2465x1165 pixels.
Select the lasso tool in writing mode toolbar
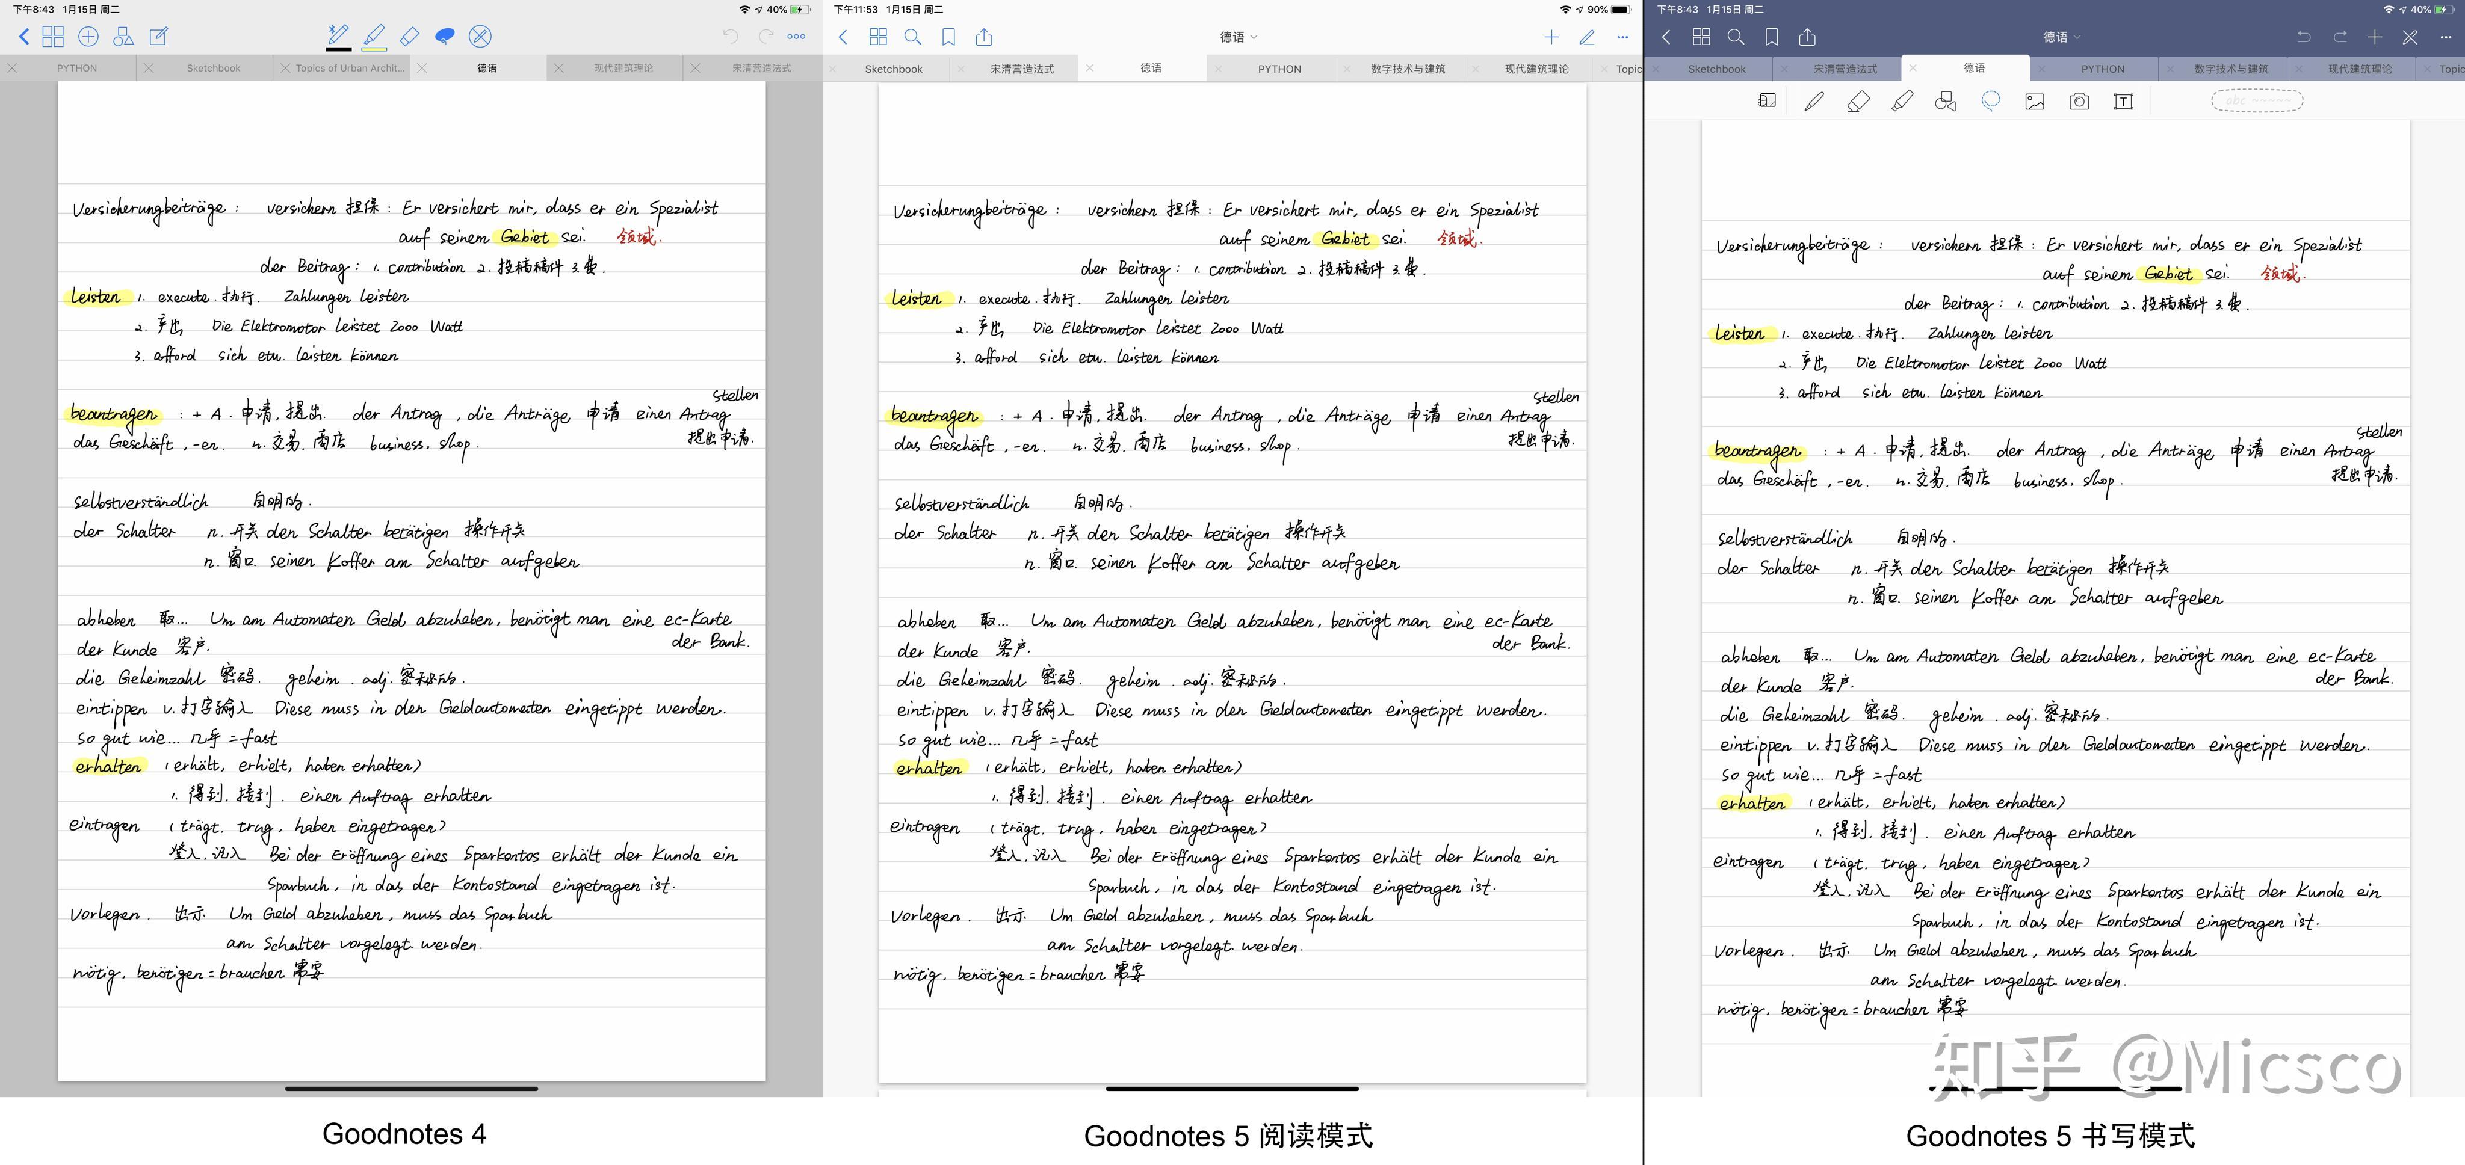coord(1990,102)
